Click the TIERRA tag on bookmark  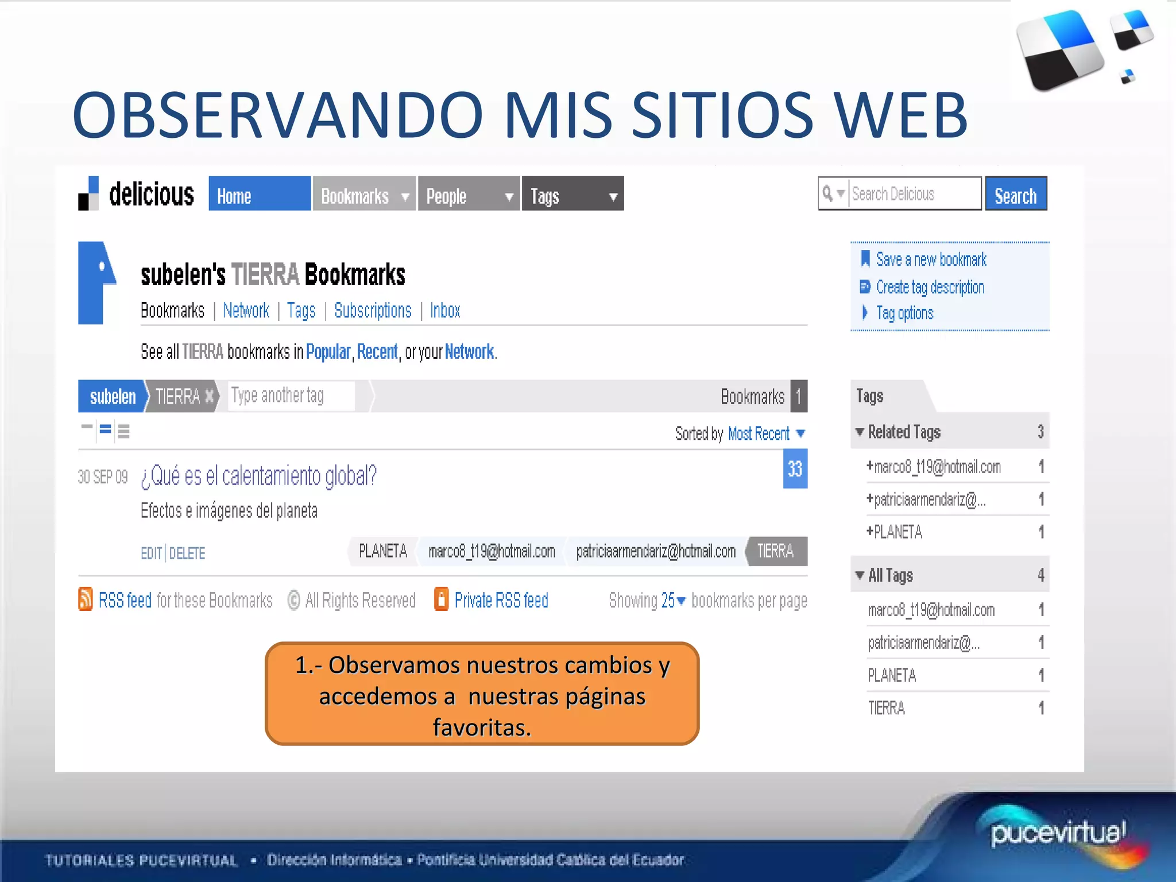coord(776,551)
